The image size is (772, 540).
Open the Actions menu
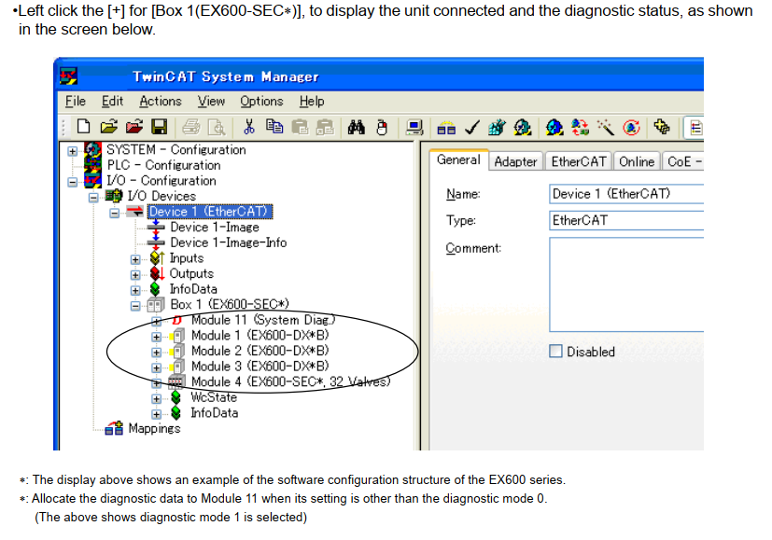tap(161, 101)
